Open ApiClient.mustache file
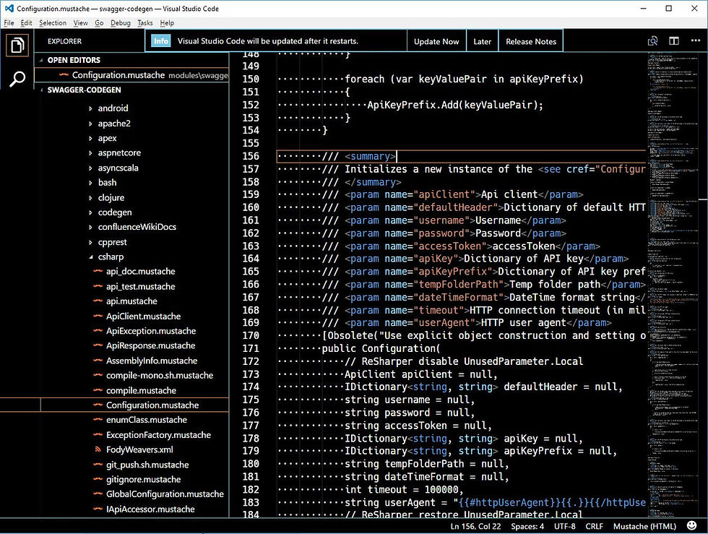 pos(143,316)
